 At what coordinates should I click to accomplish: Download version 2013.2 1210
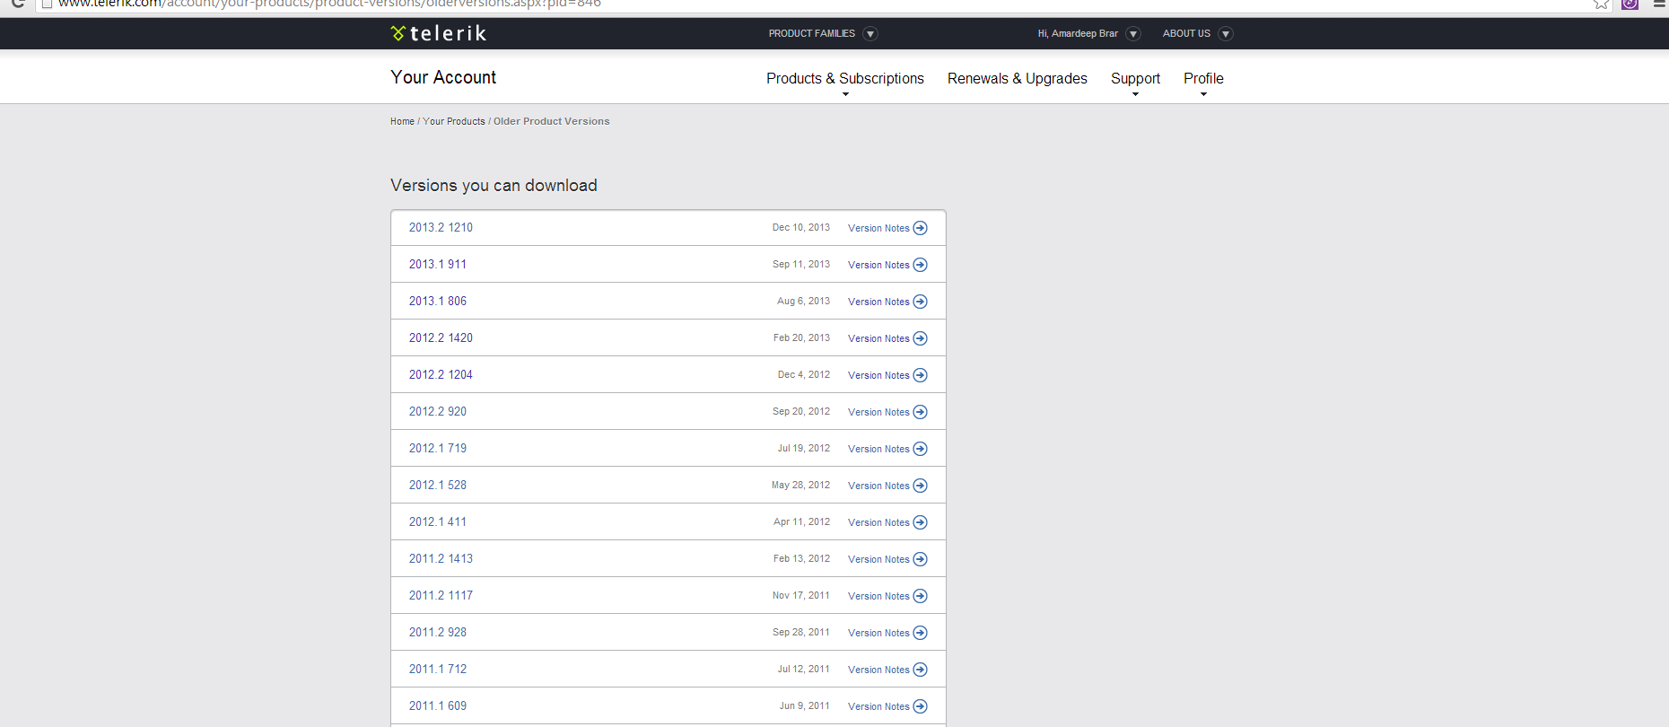441,228
